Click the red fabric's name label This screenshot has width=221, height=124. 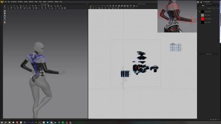[208, 19]
